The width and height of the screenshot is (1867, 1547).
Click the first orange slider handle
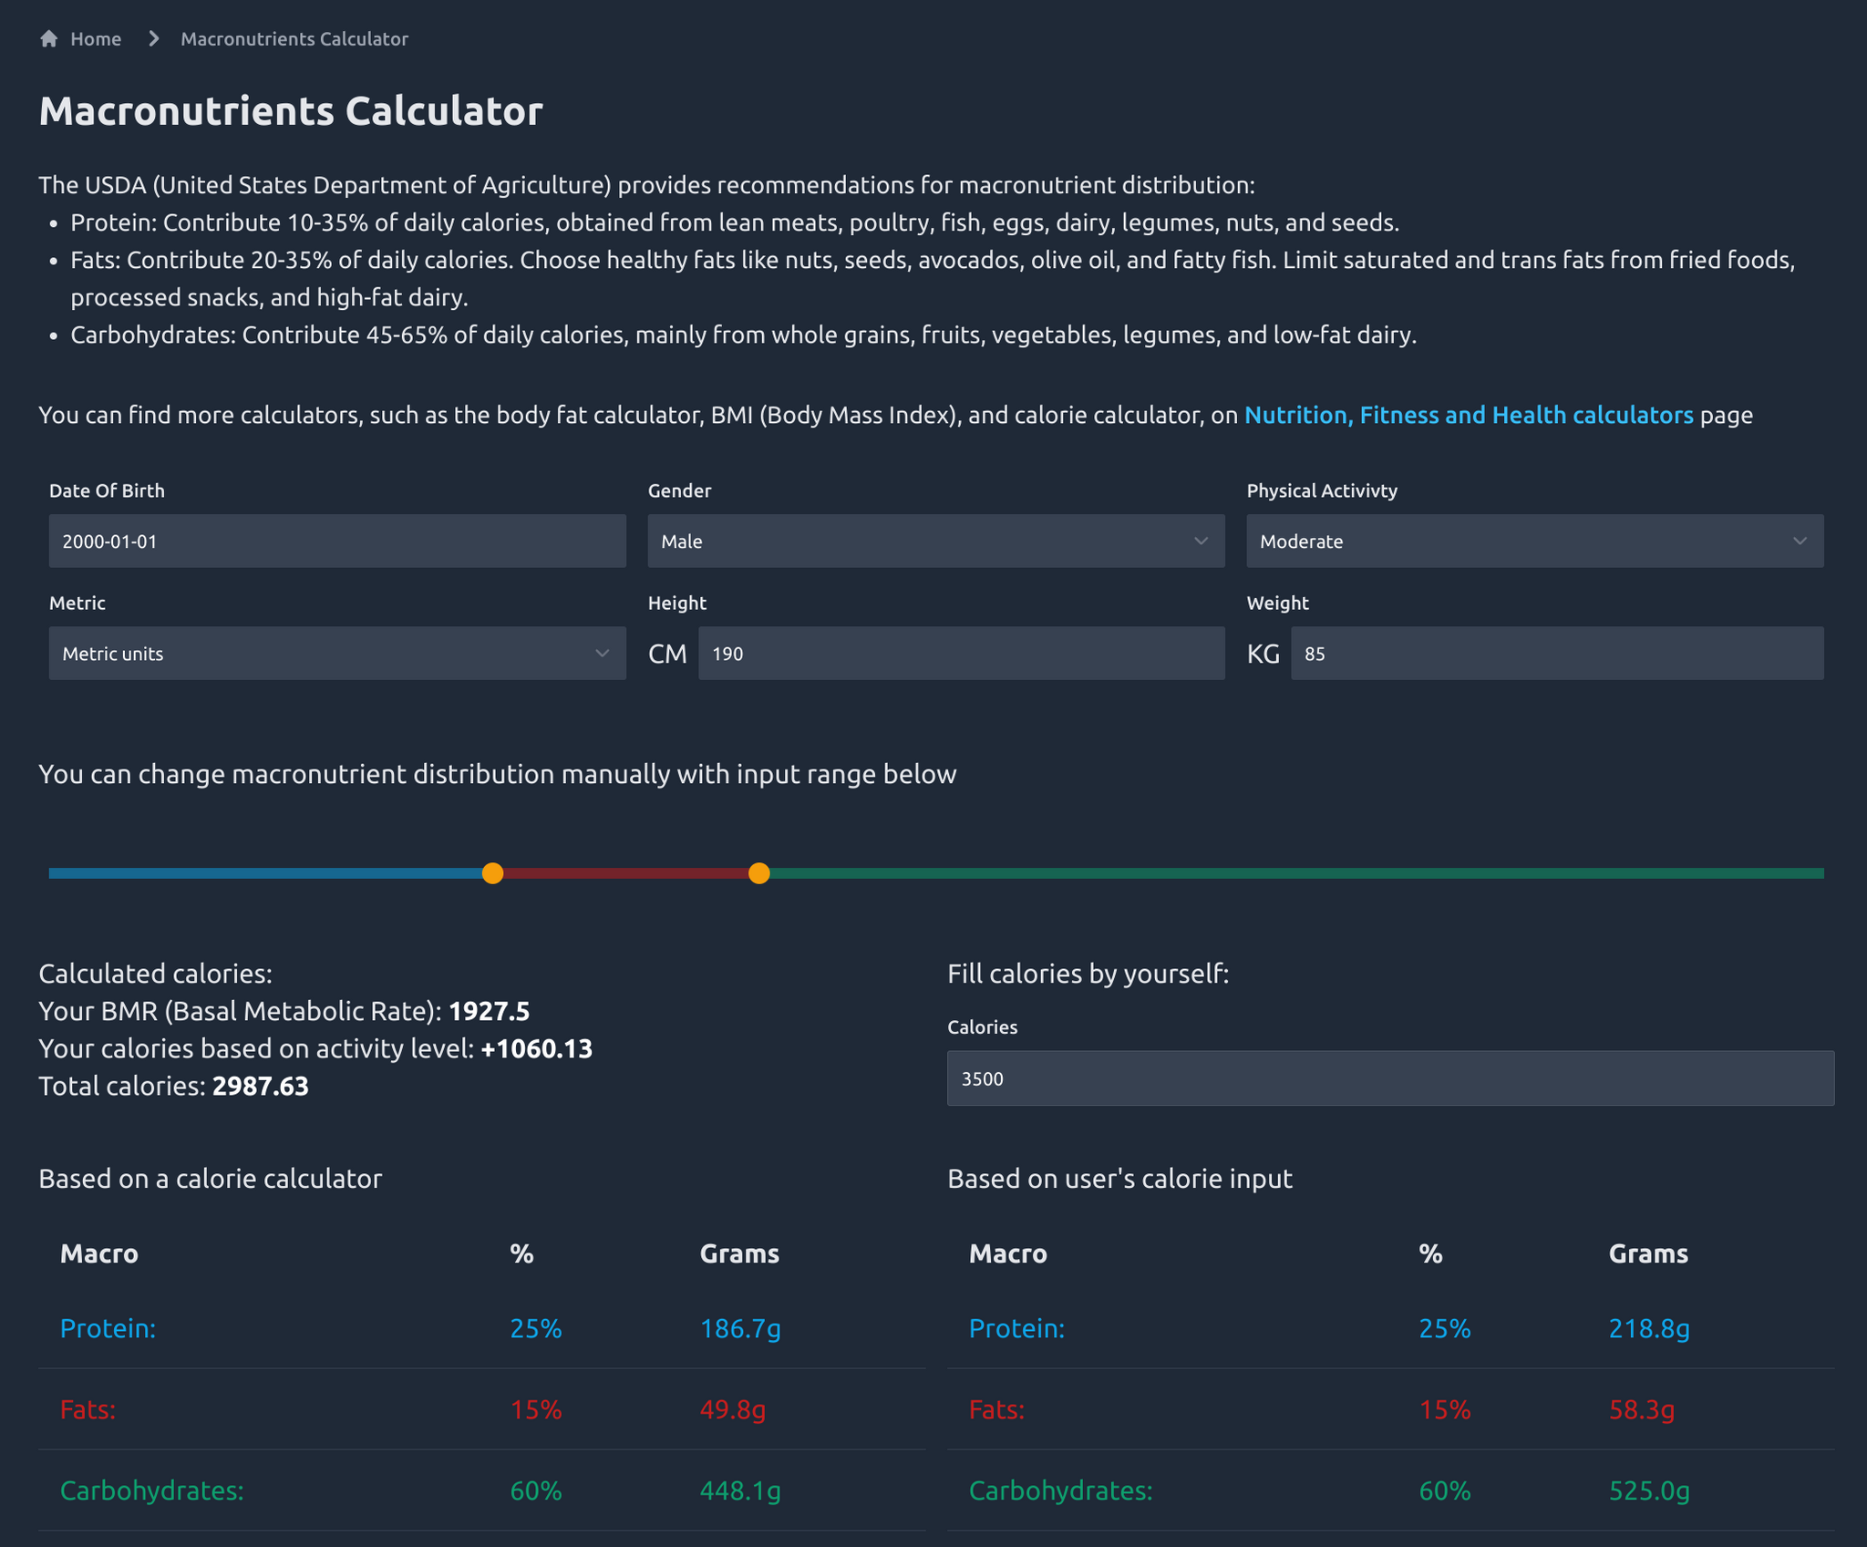492,873
